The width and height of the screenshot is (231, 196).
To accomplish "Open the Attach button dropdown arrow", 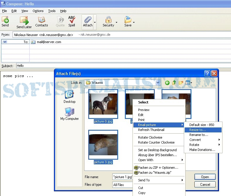I will click(x=95, y=22).
